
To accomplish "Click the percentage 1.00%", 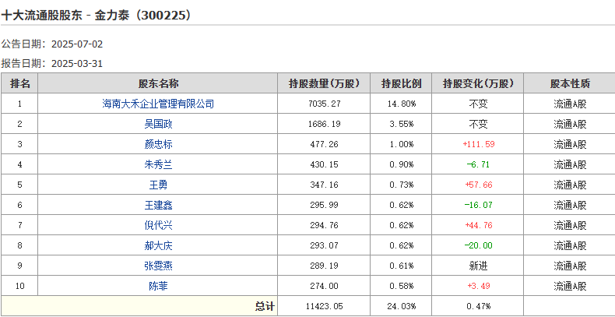I will point(401,144).
